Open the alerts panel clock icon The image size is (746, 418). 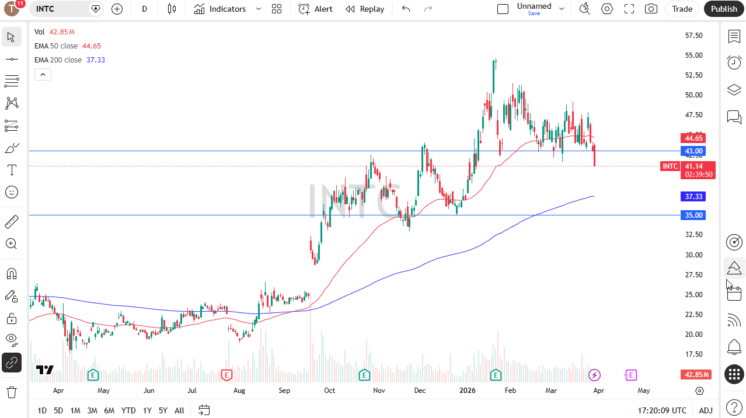[734, 62]
